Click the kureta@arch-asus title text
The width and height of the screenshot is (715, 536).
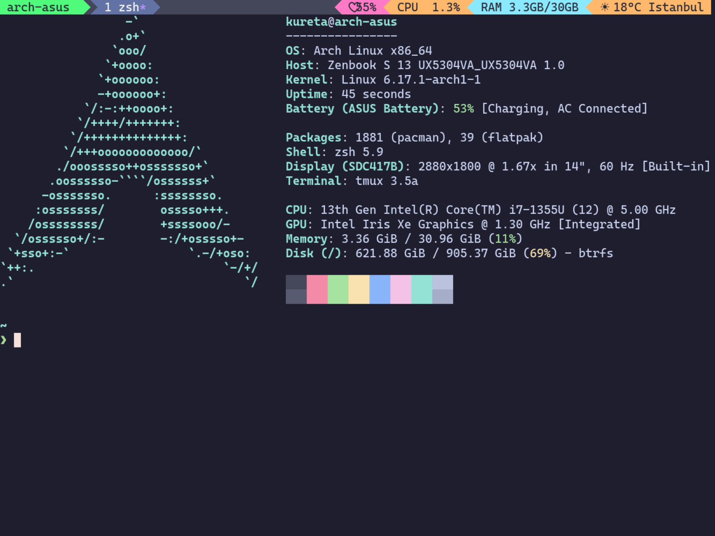[341, 22]
